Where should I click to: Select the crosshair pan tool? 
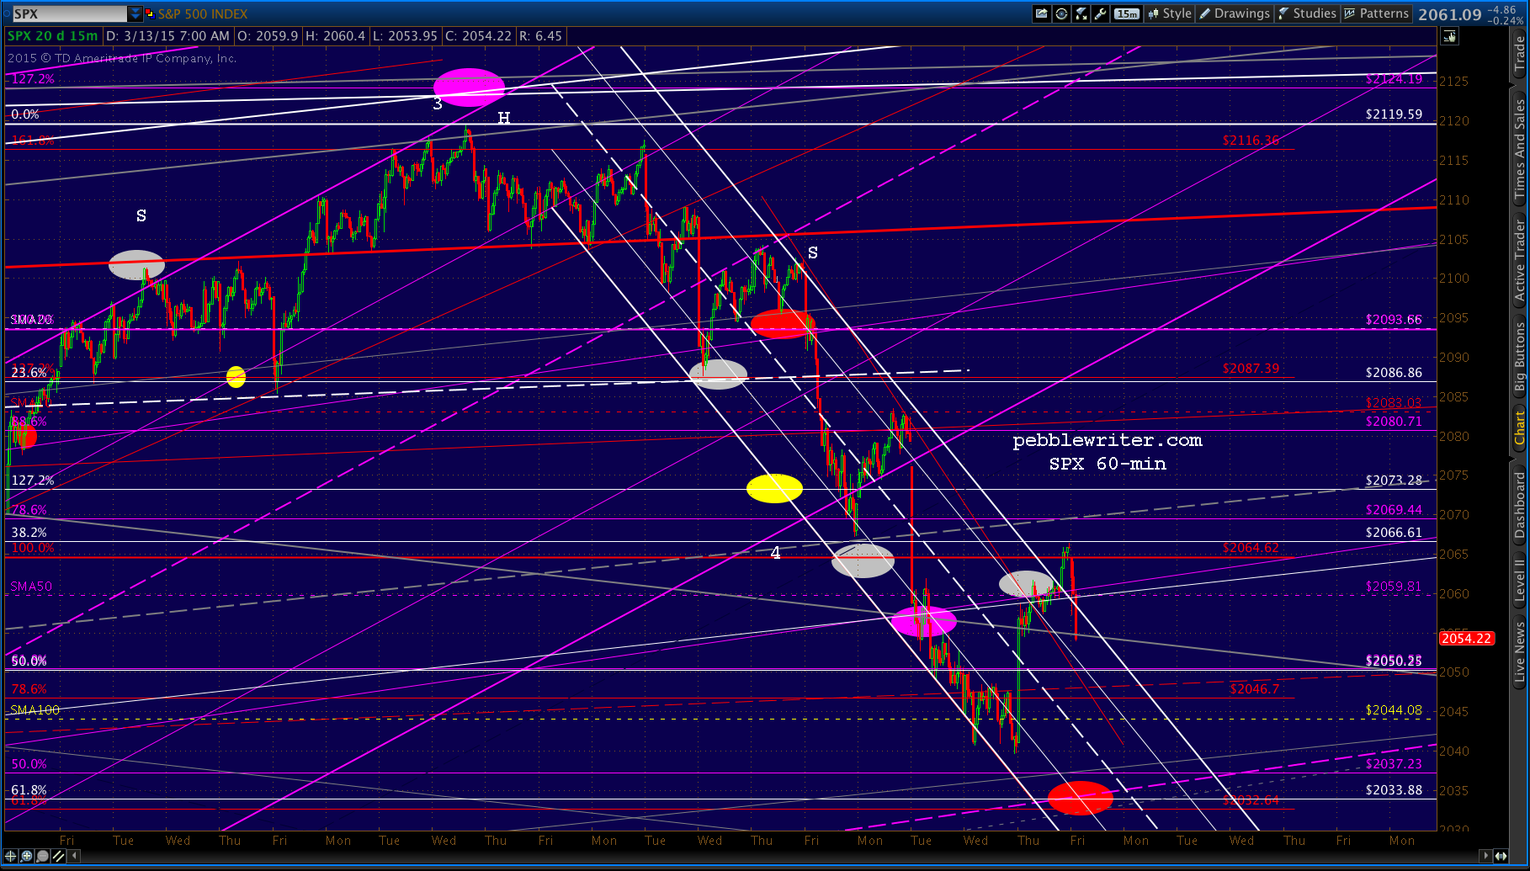tap(10, 856)
